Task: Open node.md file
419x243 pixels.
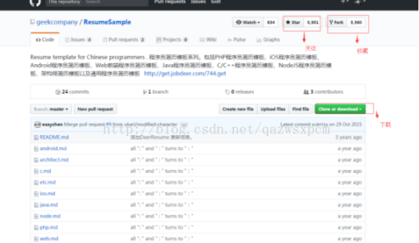Action: (x=50, y=216)
